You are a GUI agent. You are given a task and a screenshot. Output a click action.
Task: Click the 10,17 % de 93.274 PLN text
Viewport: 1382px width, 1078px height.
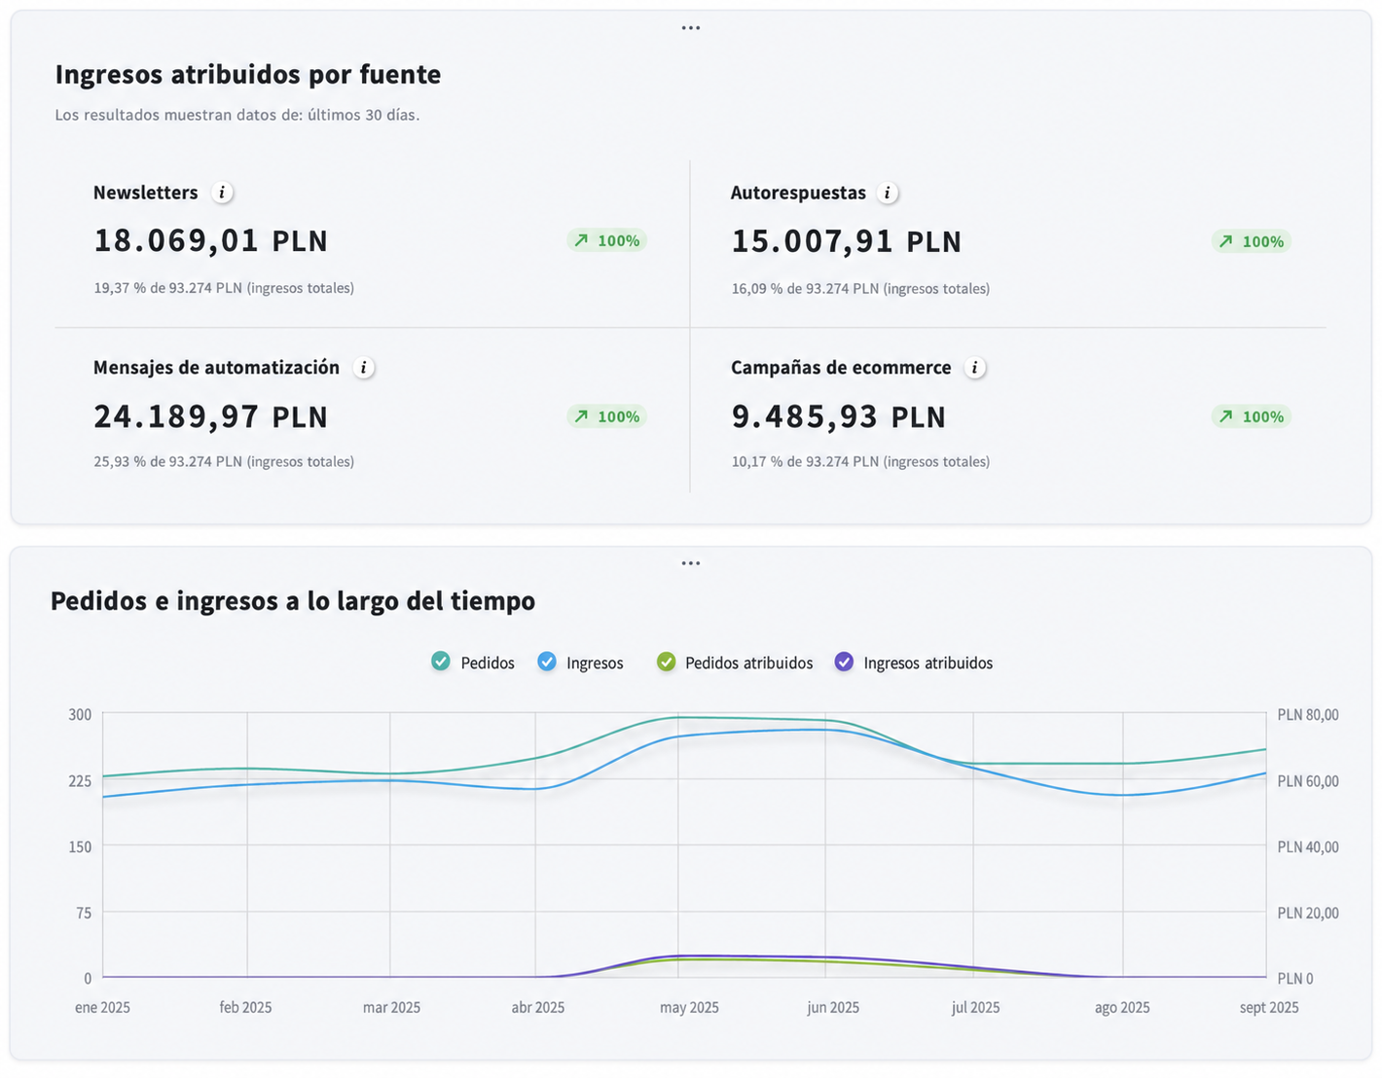coord(860,462)
